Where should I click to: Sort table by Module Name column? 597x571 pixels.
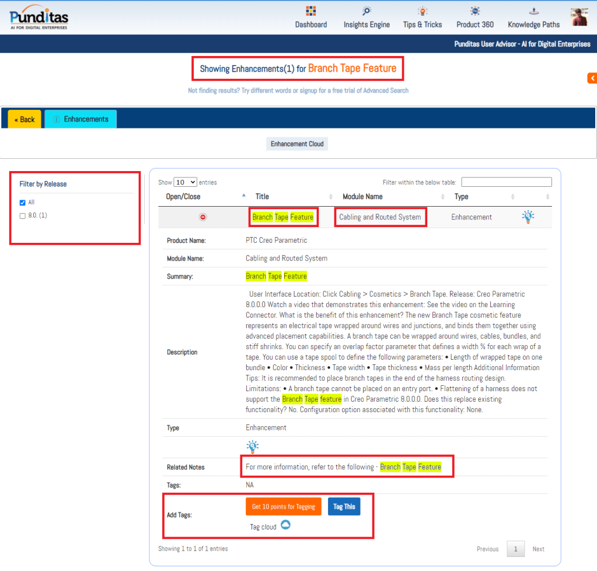[362, 197]
